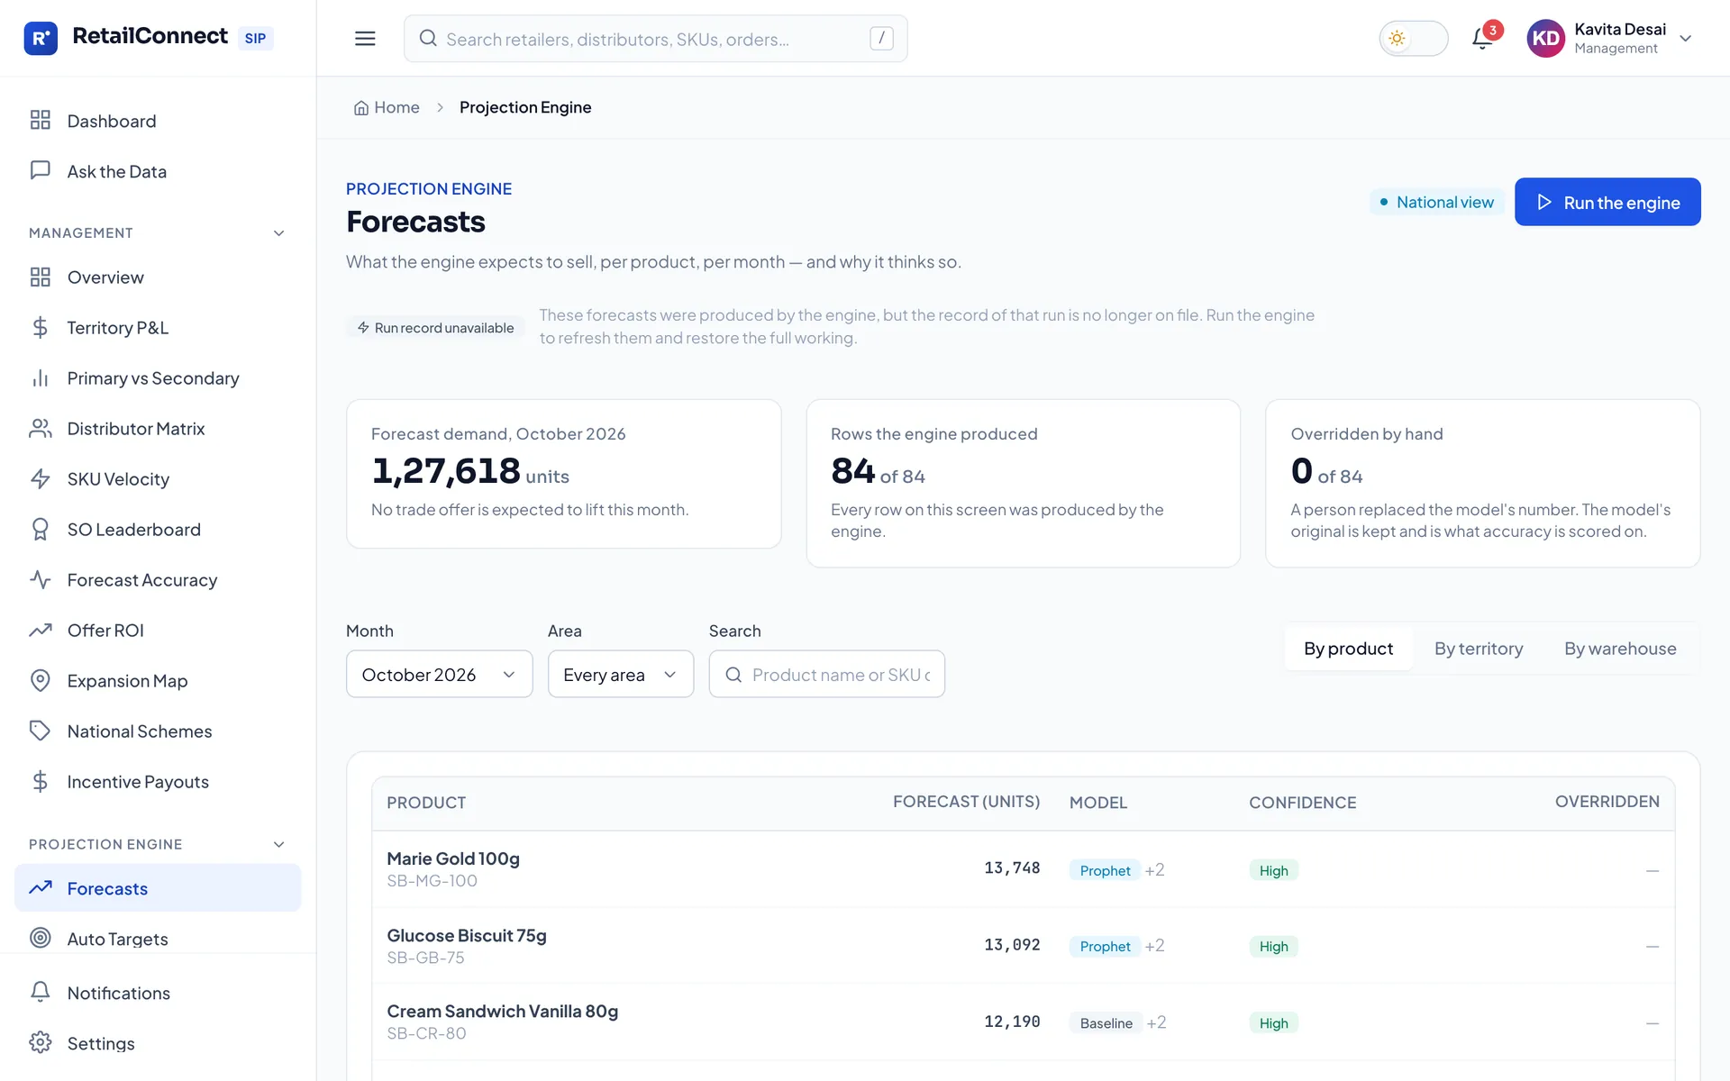This screenshot has height=1081, width=1730.
Task: Click the Settings gear icon
Action: coord(41,1042)
